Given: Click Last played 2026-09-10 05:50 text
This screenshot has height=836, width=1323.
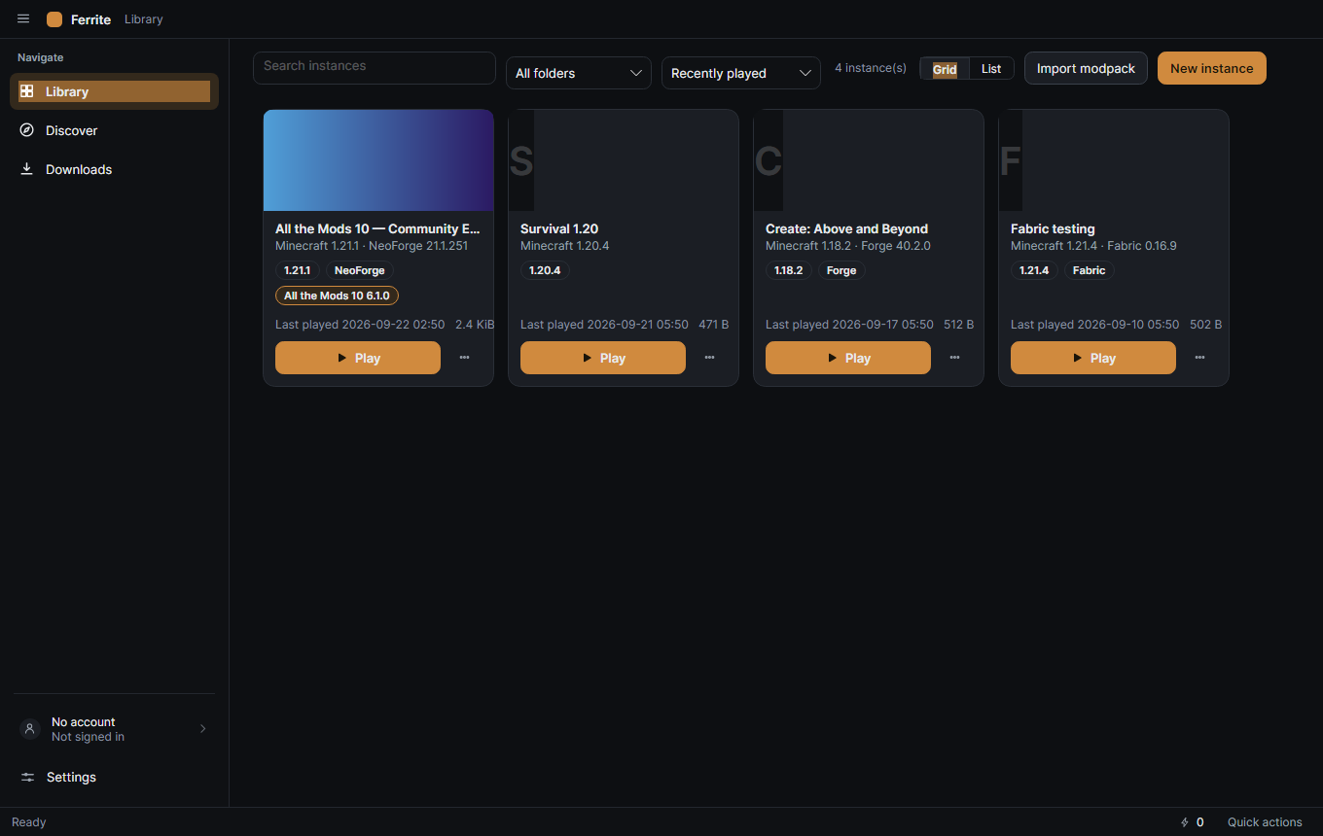Looking at the screenshot, I should (1094, 325).
